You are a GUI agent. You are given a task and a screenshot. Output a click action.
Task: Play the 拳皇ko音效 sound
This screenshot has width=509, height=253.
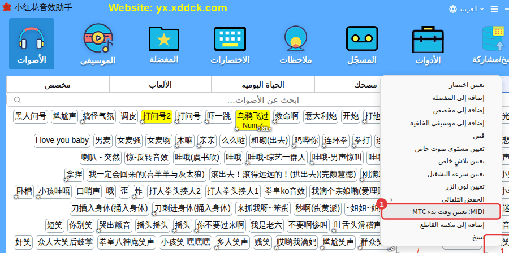(x=284, y=191)
